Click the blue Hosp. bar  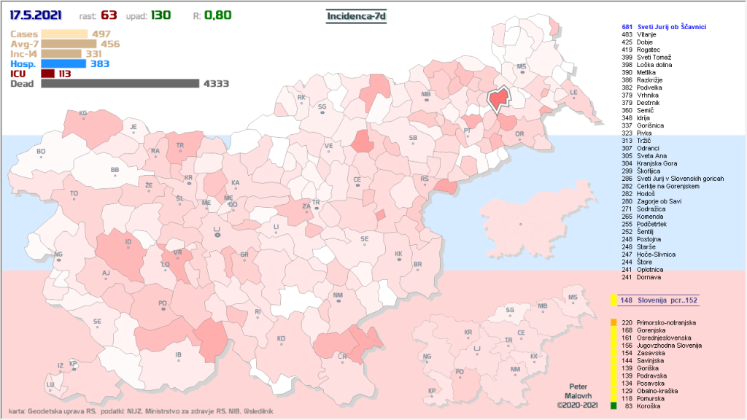click(64, 64)
